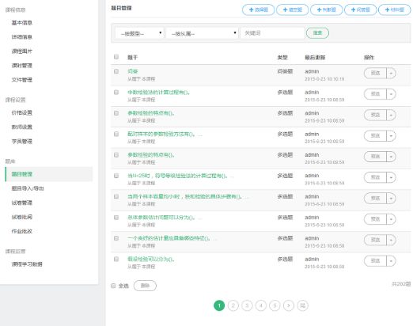
Task: Check the box for the 问答 question row
Action: pos(116,71)
